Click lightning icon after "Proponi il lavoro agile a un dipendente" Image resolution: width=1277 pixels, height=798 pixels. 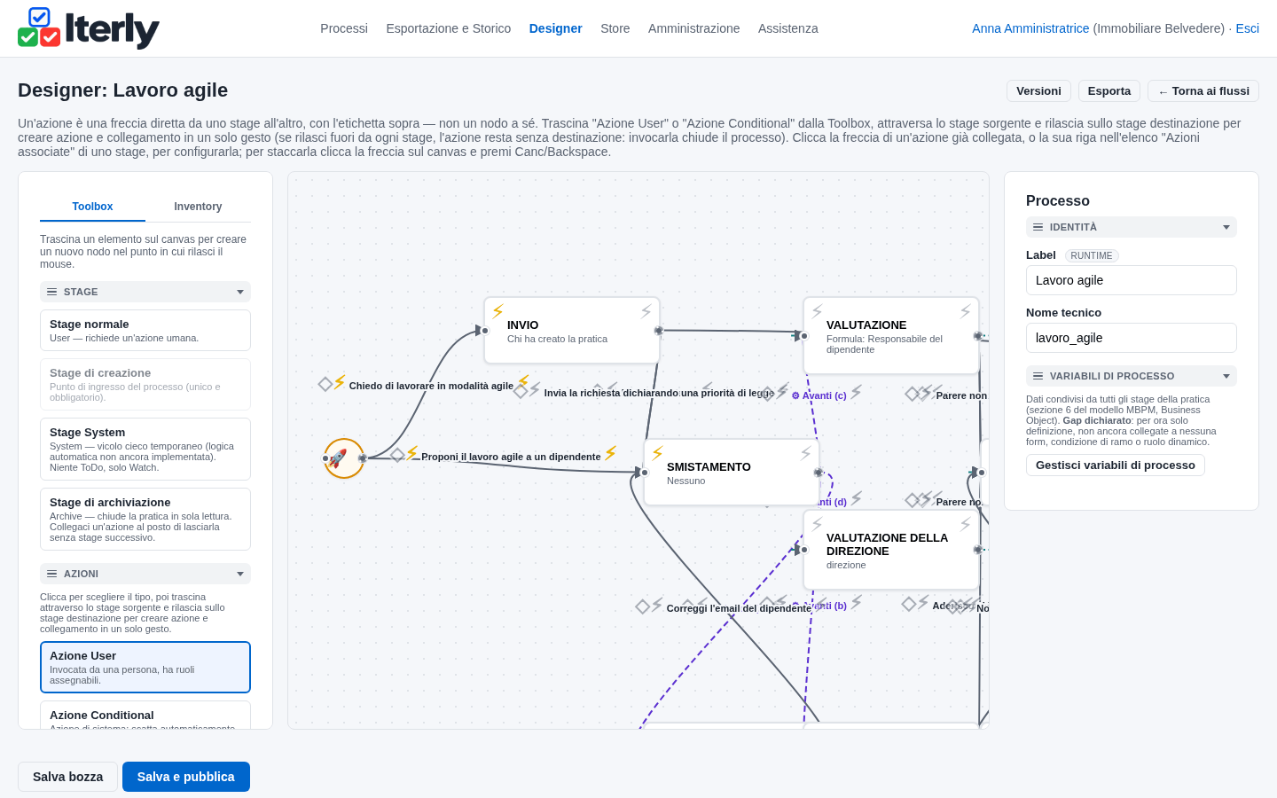610,454
